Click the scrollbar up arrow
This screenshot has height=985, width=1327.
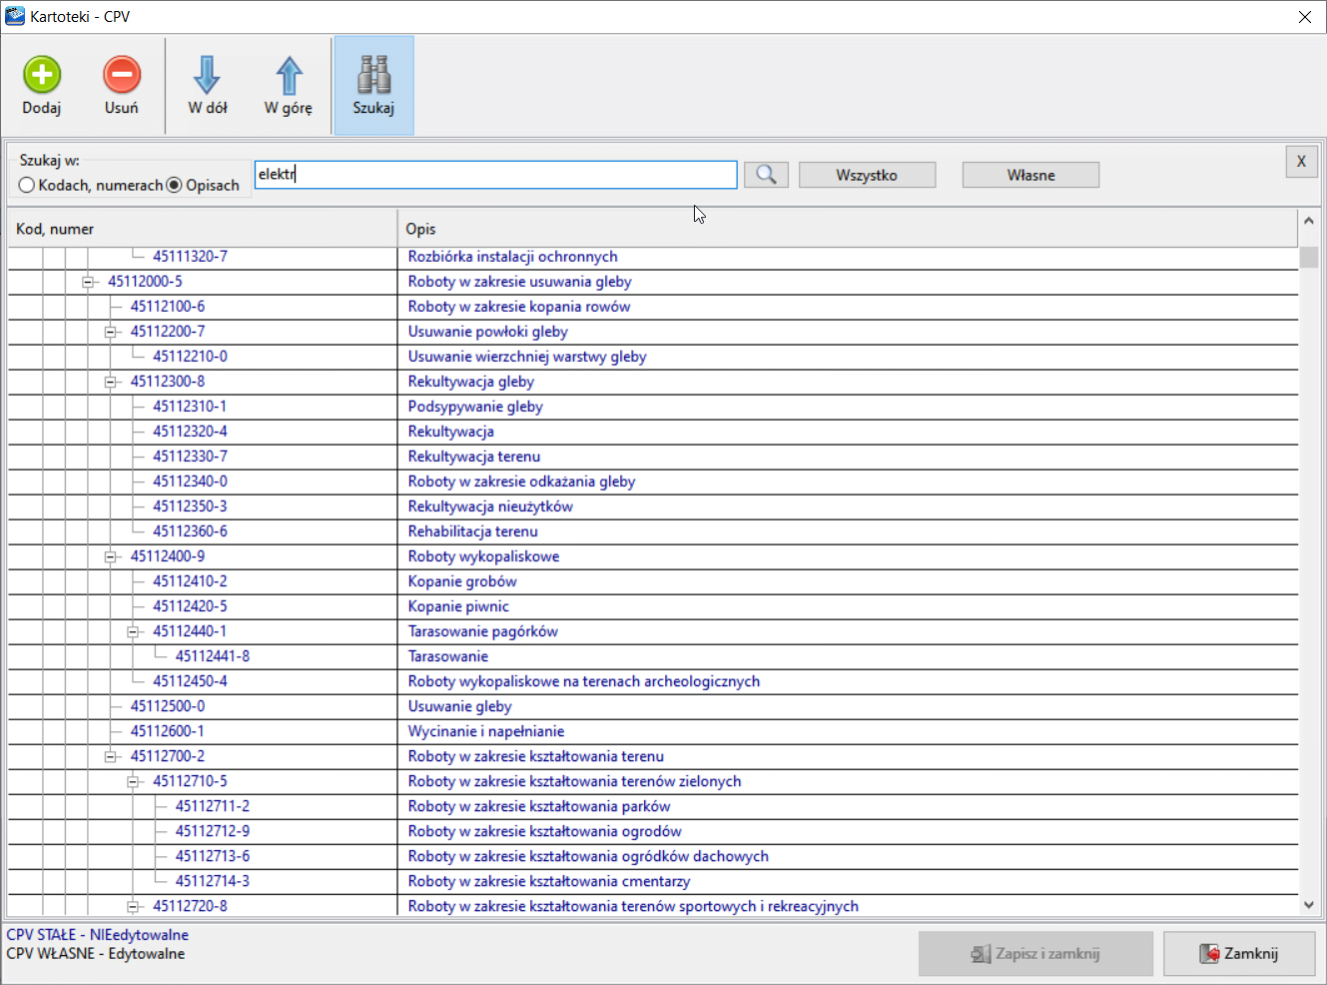tap(1309, 220)
